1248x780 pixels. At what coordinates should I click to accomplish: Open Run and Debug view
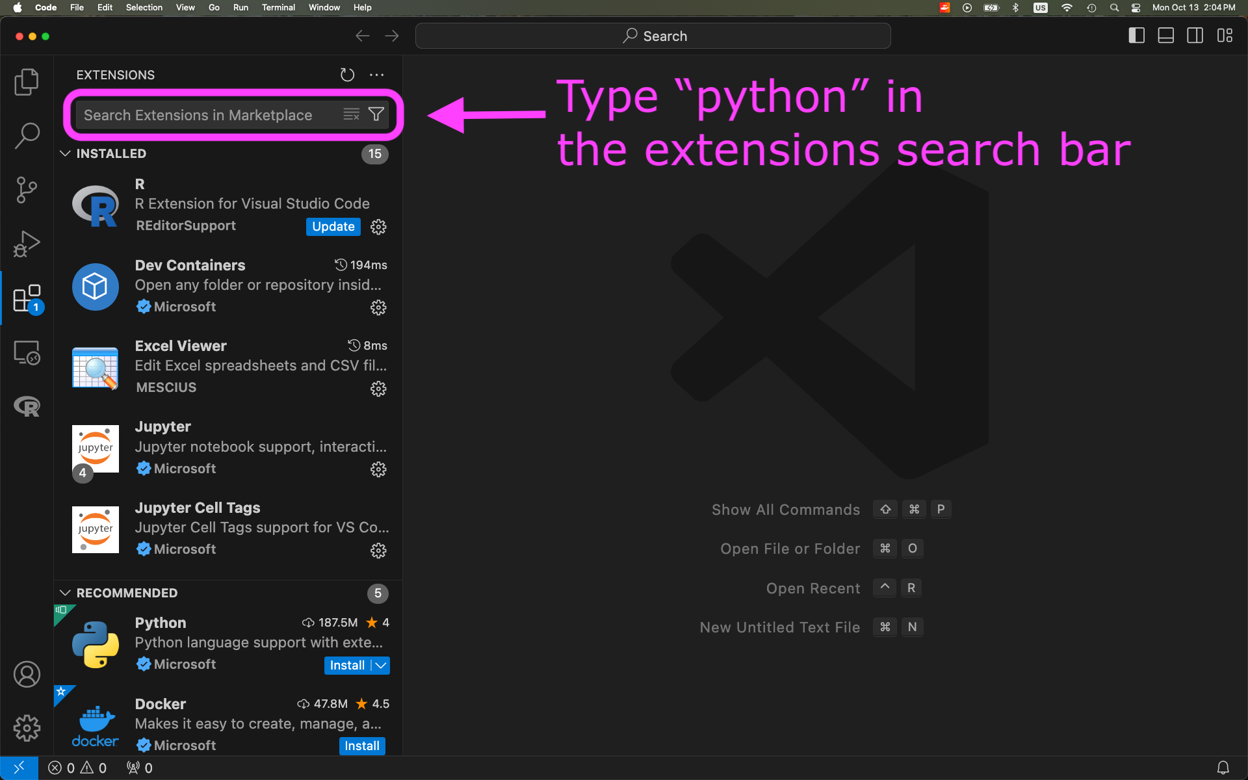tap(27, 244)
